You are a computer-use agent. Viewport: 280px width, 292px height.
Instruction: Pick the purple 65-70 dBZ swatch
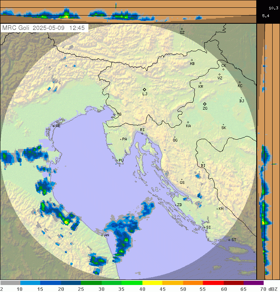[254, 283]
